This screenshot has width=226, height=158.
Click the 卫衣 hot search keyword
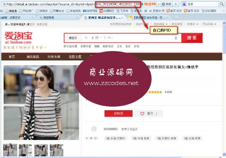point(119,46)
